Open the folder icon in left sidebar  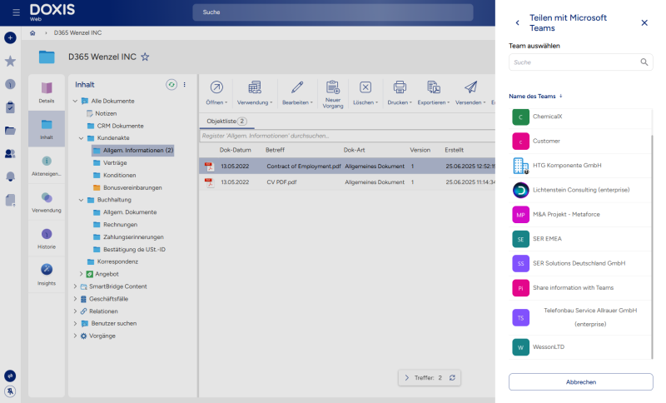coord(10,131)
